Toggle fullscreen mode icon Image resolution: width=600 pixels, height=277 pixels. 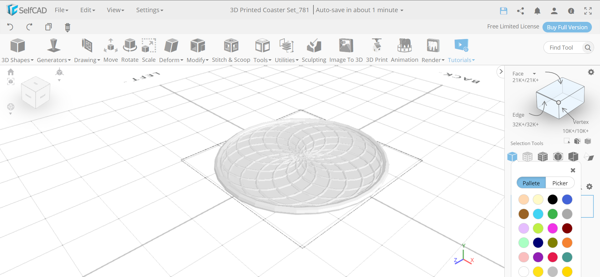click(588, 11)
